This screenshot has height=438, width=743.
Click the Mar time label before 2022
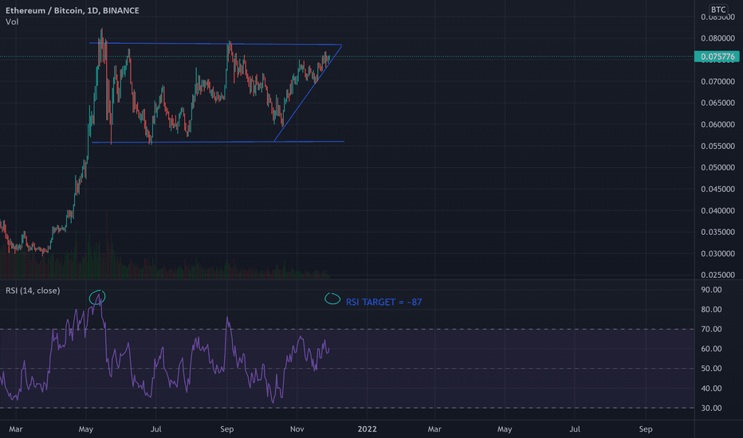click(x=16, y=429)
